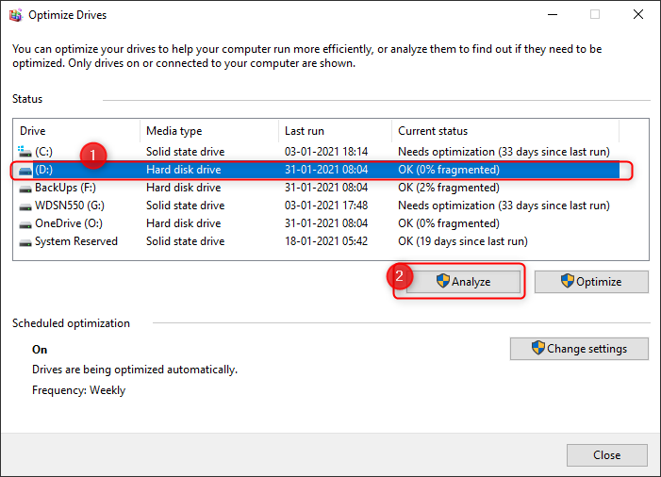The height and width of the screenshot is (477, 661).
Task: Click last run '03-01-2021 18:14'
Action: 326,152
